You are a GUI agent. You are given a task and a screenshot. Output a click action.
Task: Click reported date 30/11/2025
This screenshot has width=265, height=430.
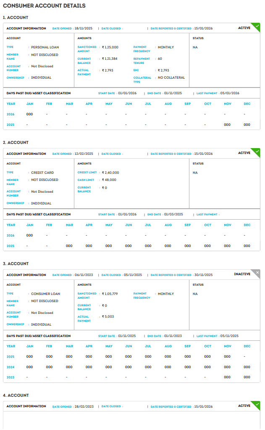click(203, 275)
